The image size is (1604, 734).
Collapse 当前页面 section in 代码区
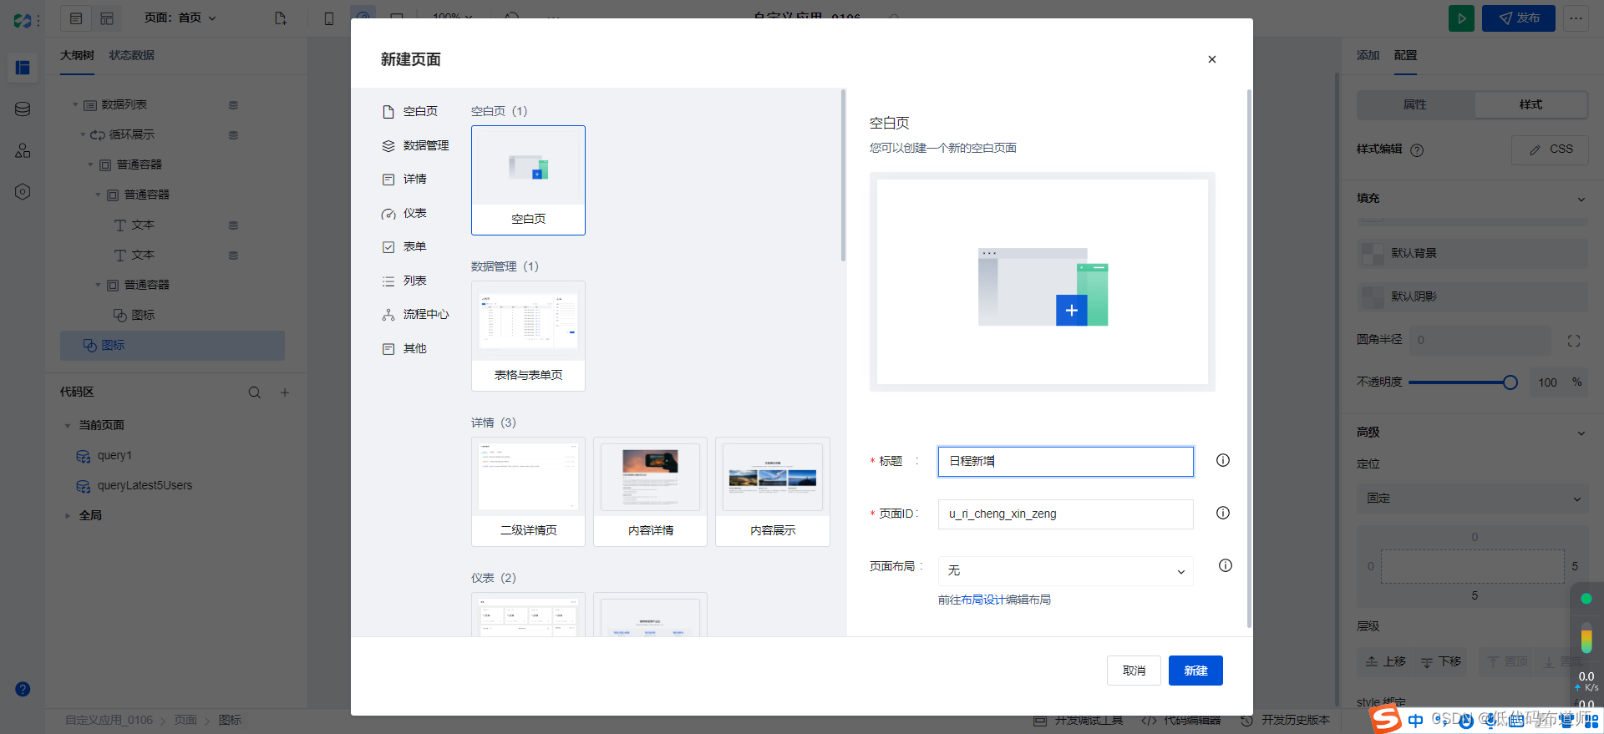[68, 426]
